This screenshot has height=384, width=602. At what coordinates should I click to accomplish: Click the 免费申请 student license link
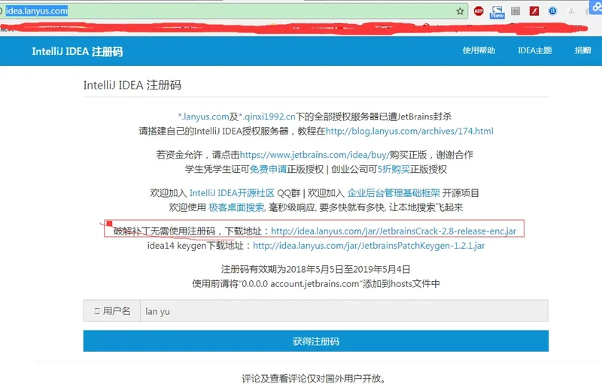(x=270, y=168)
